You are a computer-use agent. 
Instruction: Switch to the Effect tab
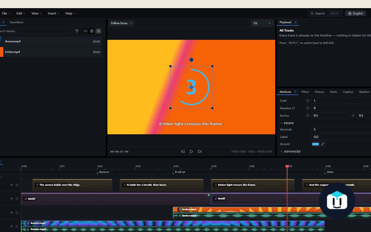(x=305, y=92)
